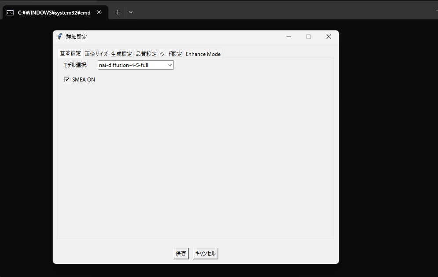Open the モデル選択 model dropdown arrow
This screenshot has height=277, width=438.
tap(170, 65)
